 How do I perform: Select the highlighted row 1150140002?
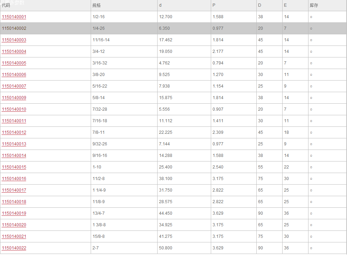(x=173, y=28)
